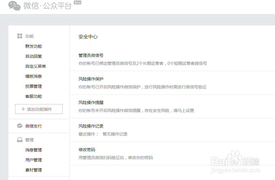Click the grid icon beside 功能
This screenshot has width=275, height=180.
tap(19, 35)
